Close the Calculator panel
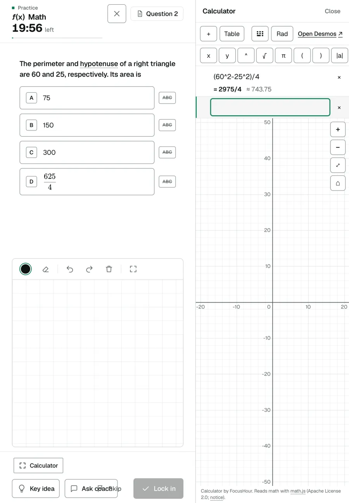Screen dimensions: 349x503 click(332, 11)
